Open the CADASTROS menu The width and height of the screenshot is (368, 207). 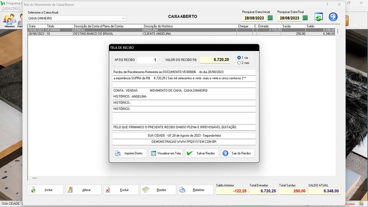click(x=11, y=9)
